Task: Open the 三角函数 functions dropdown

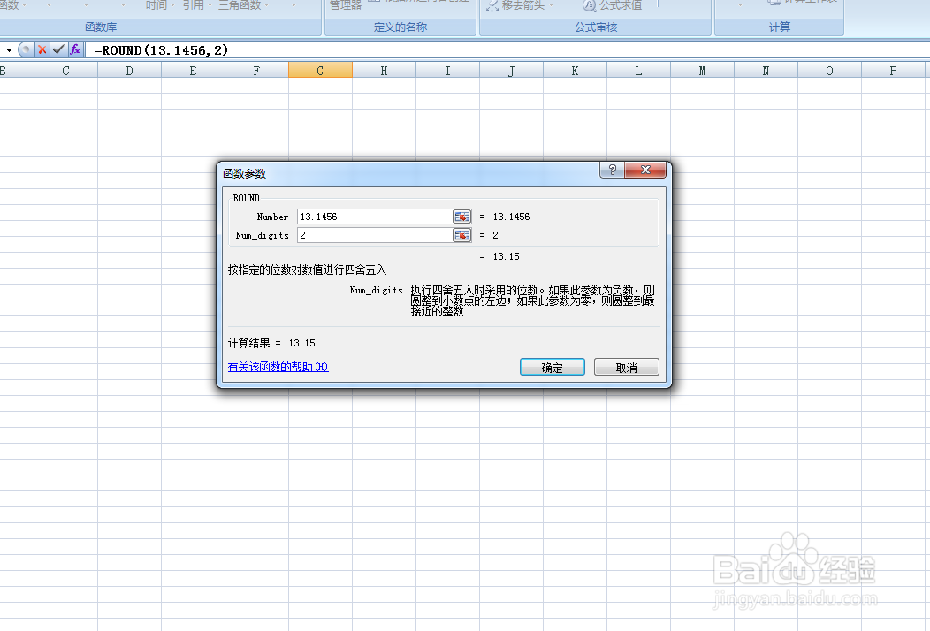Action: pos(243,5)
